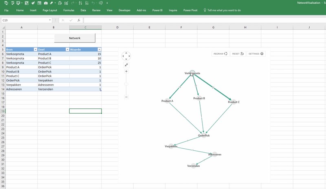This screenshot has height=189, width=326.
Task: Open the Bron column filter dropdown
Action: click(x=35, y=49)
